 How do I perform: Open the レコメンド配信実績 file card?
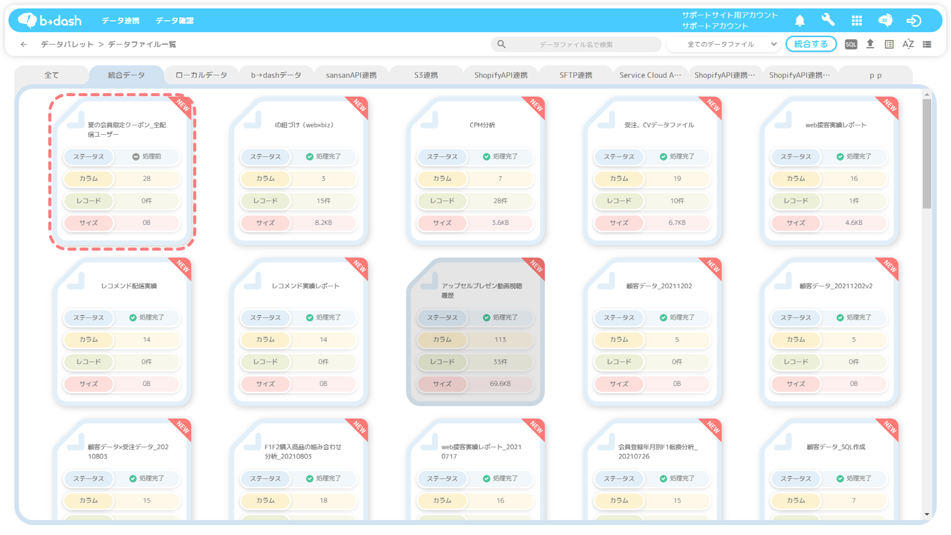point(122,332)
